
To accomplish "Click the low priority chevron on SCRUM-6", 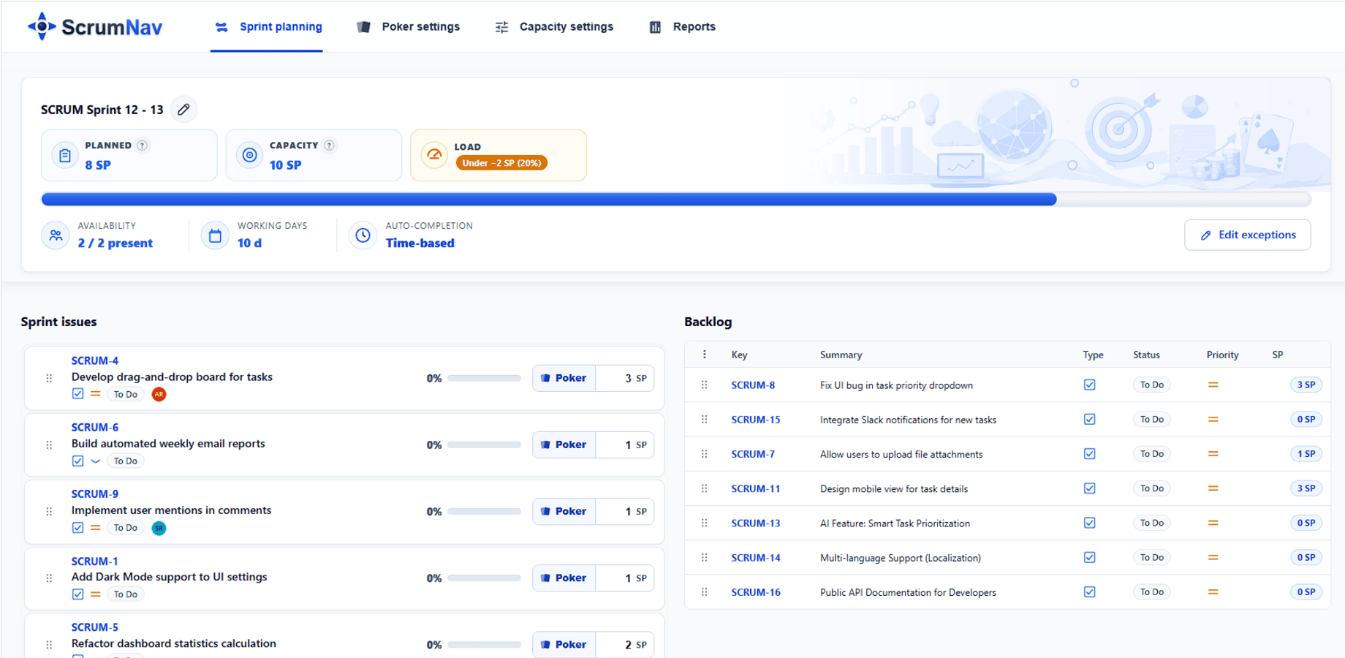I will [96, 461].
